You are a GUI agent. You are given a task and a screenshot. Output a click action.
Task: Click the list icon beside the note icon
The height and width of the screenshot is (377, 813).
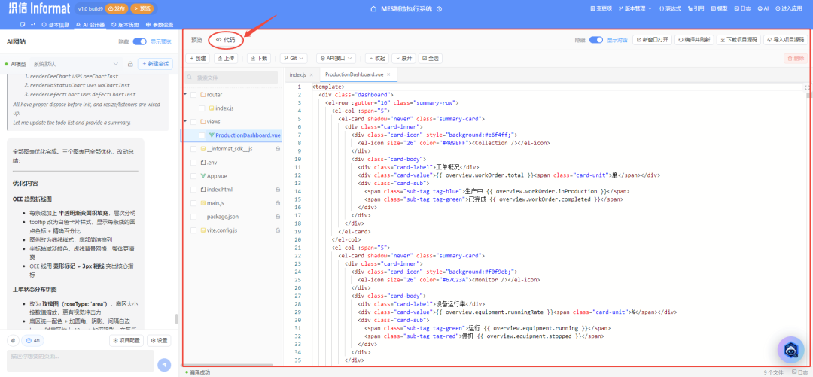point(33,24)
